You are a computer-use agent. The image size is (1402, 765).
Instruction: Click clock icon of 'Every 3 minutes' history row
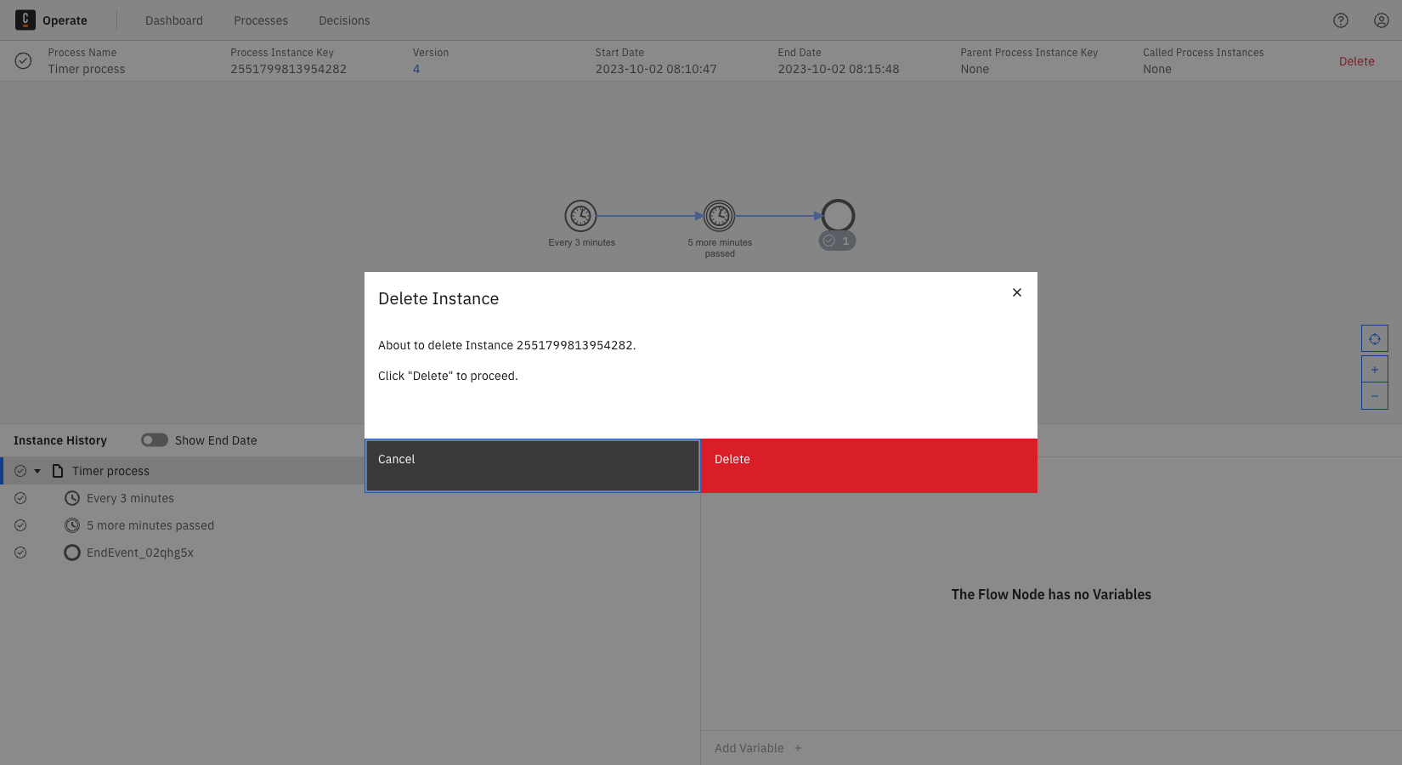point(72,498)
